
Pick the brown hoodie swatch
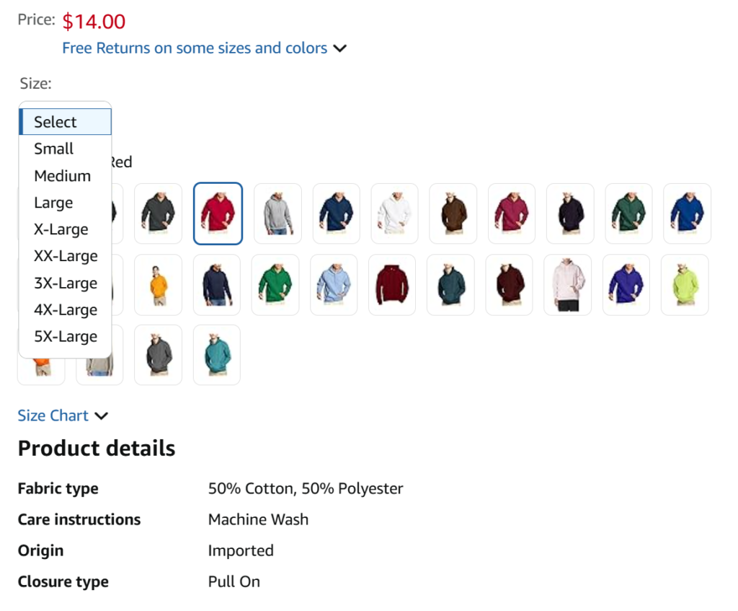[453, 214]
